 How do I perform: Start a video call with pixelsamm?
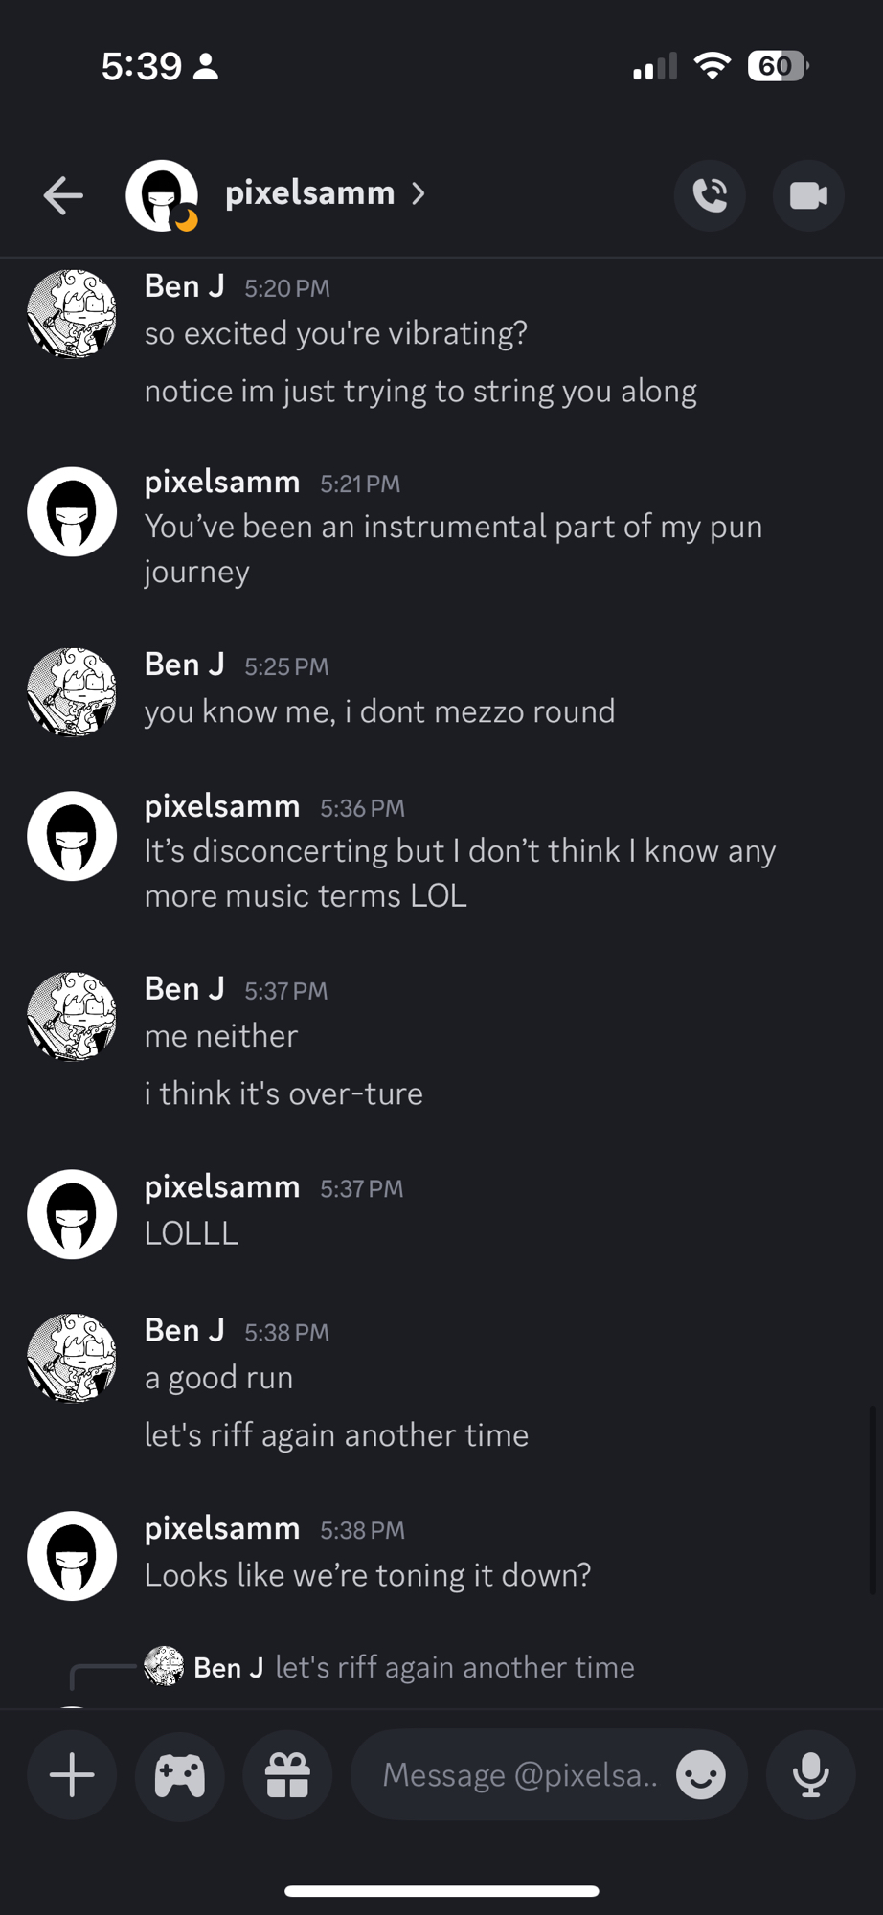point(808,195)
